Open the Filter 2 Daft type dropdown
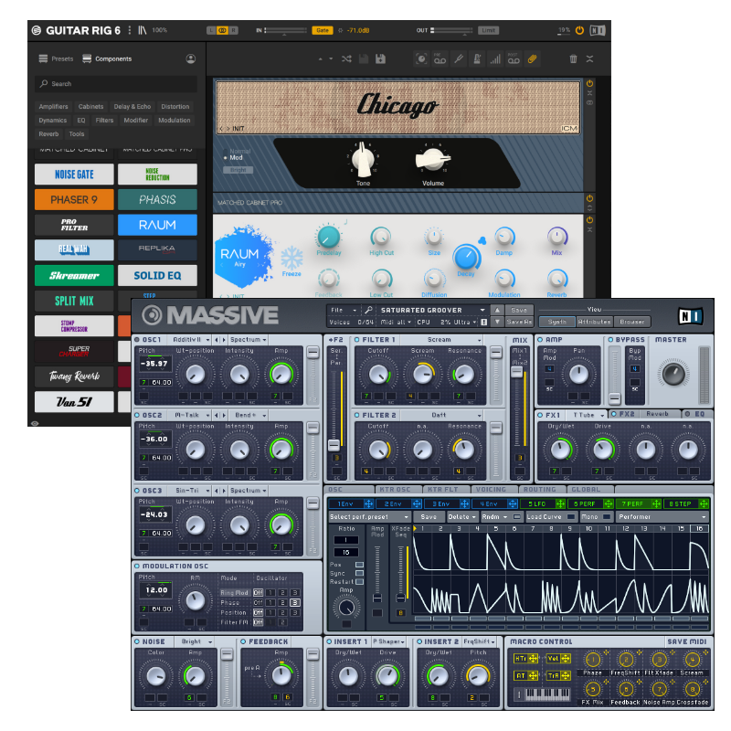The image size is (731, 731). [441, 415]
